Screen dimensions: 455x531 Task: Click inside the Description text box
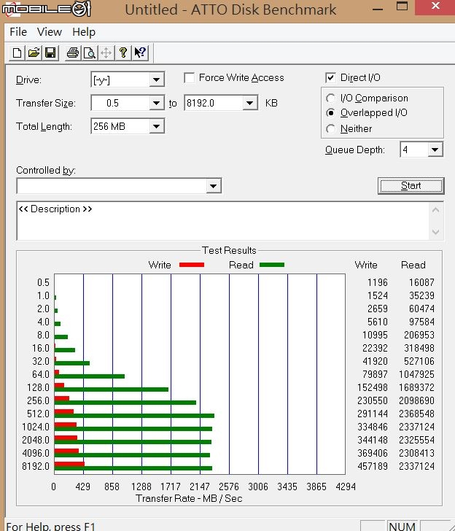pos(223,221)
